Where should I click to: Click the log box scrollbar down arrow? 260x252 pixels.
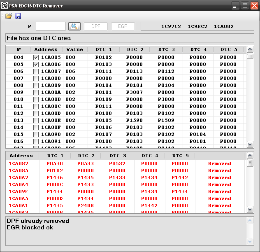tap(250, 241)
